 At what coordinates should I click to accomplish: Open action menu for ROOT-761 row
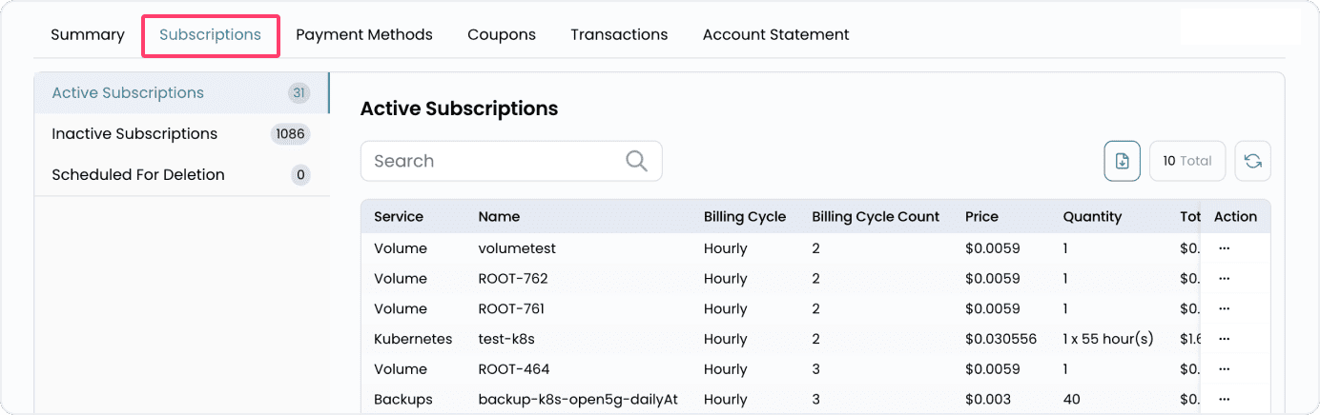1225,309
